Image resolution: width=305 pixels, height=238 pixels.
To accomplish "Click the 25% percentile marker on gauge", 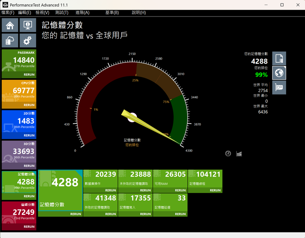I will coord(135,80).
